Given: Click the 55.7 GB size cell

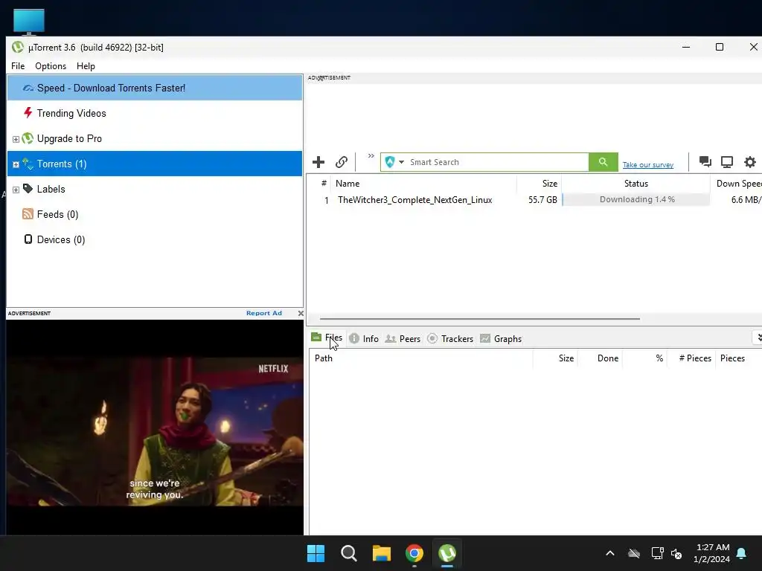Looking at the screenshot, I should pos(542,200).
